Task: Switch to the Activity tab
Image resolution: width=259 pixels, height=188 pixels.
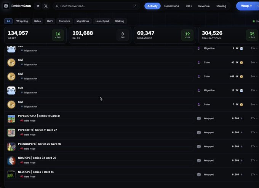Action: (x=152, y=6)
